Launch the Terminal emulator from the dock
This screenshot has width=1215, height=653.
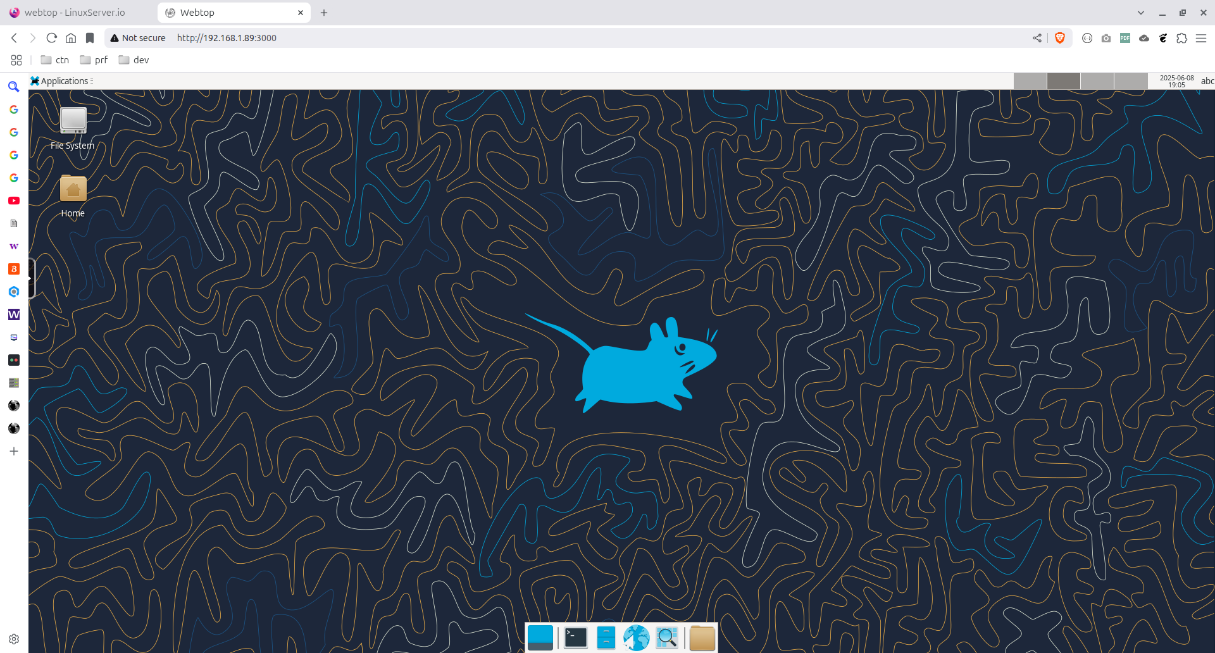[576, 638]
